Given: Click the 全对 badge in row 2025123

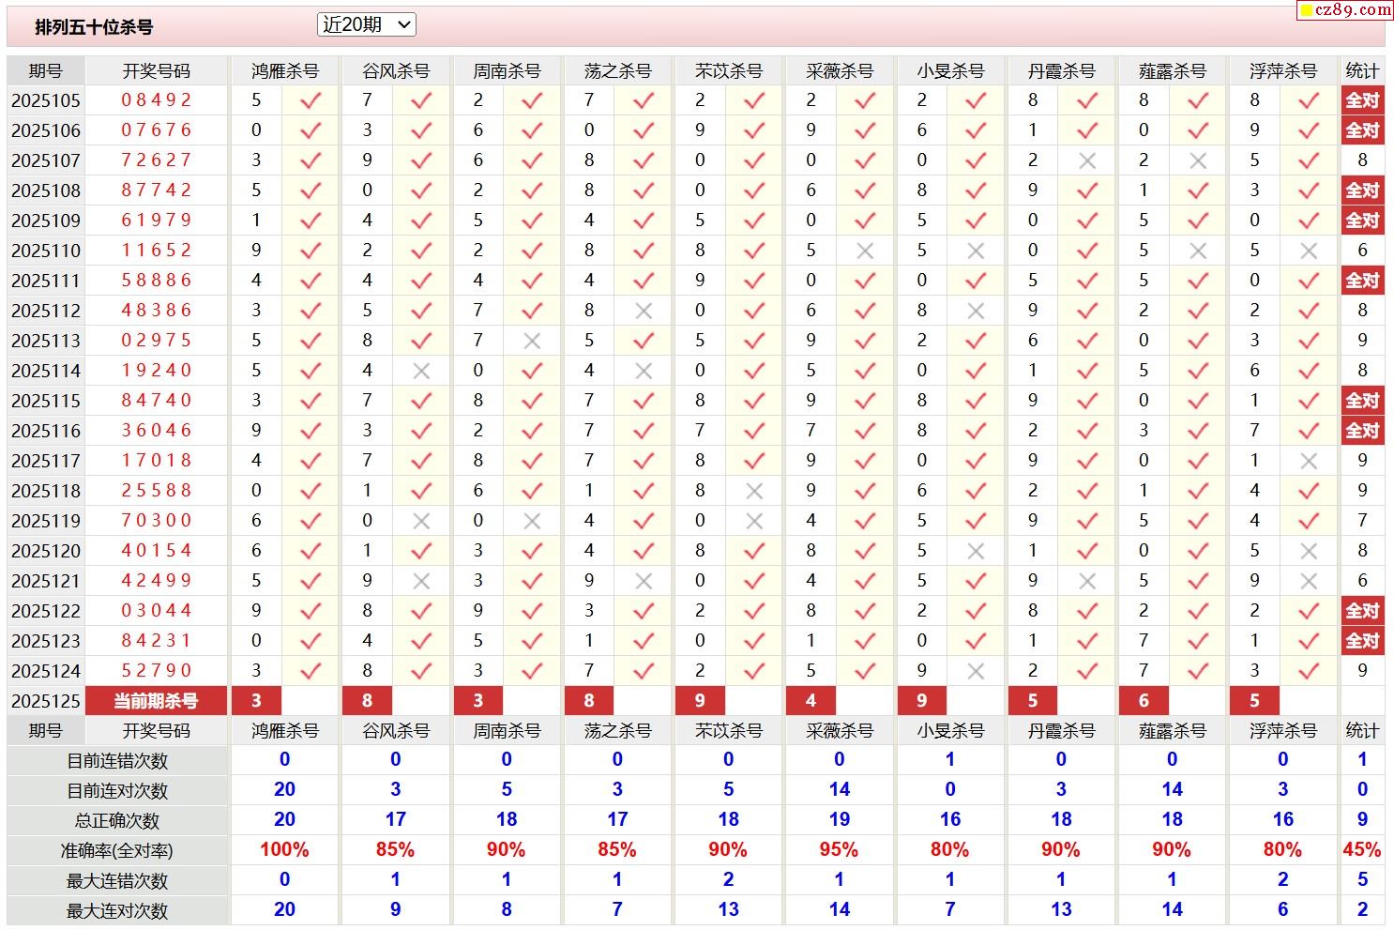Looking at the screenshot, I should [1362, 641].
